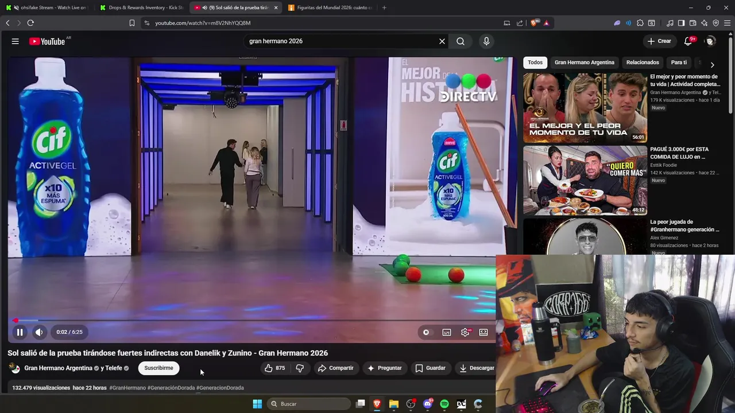The image size is (735, 413).
Task: Switch to Figuritas del Mundial 2026 tab
Action: (330, 7)
